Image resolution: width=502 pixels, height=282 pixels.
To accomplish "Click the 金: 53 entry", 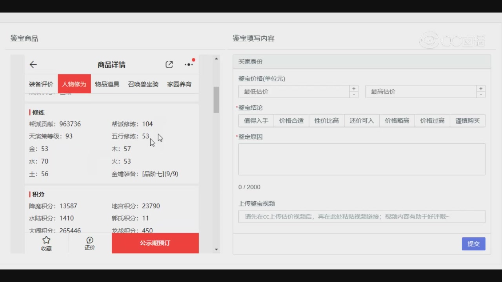I will pyautogui.click(x=38, y=149).
